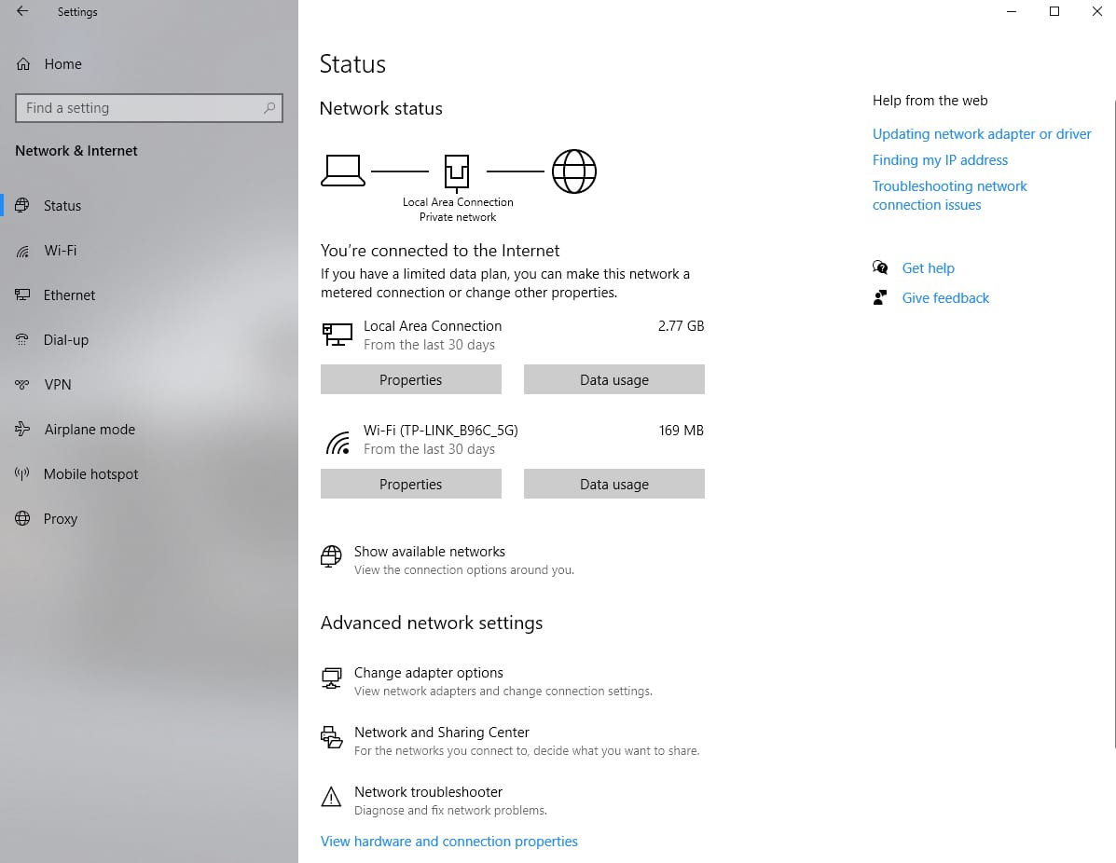Image resolution: width=1116 pixels, height=863 pixels.
Task: Select Ethernet in the sidebar
Action: 69,295
